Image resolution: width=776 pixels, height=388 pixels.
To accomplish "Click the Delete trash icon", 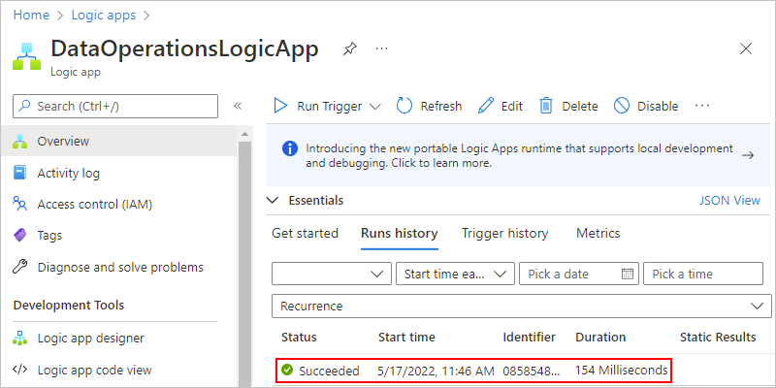I will [546, 106].
